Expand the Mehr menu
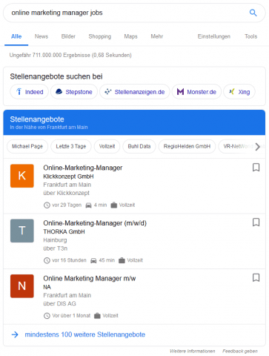Screen dimensions: 269x356 [x=157, y=36]
